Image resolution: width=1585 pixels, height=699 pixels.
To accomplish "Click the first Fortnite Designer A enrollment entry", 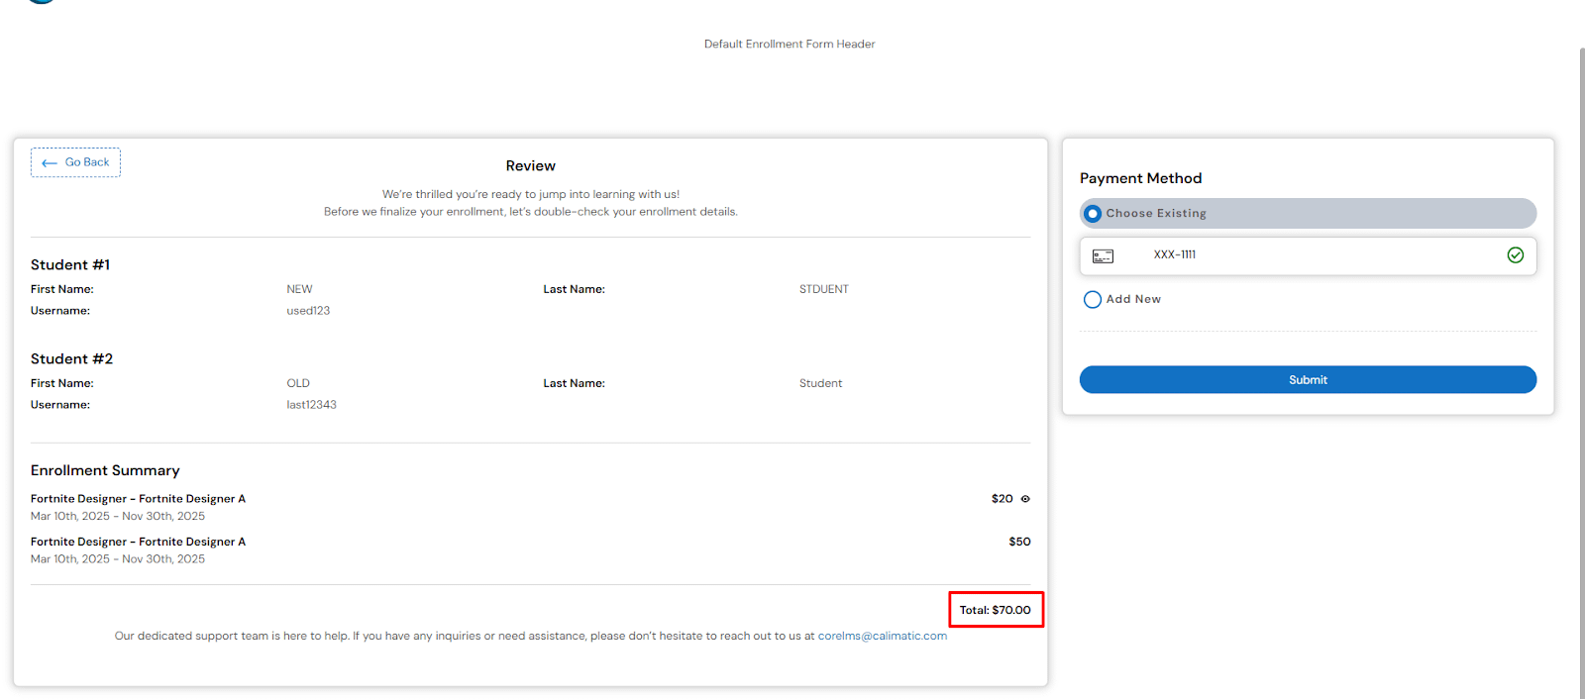I will 138,499.
